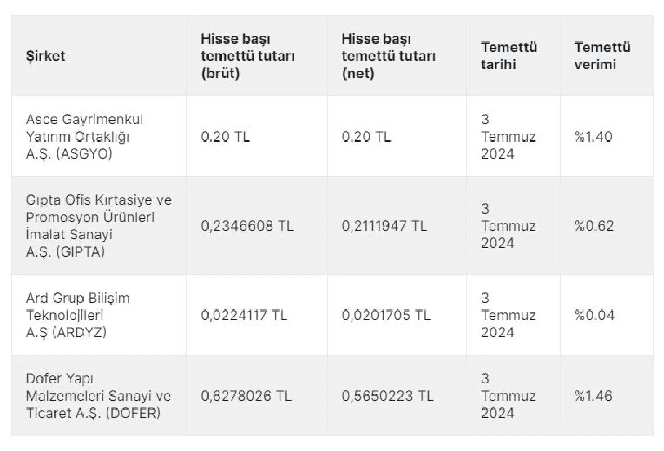Screen dimensions: 664x451
Task: Click the Asce Gayrimenkul (ASGYO) company cell
Action: [84, 136]
